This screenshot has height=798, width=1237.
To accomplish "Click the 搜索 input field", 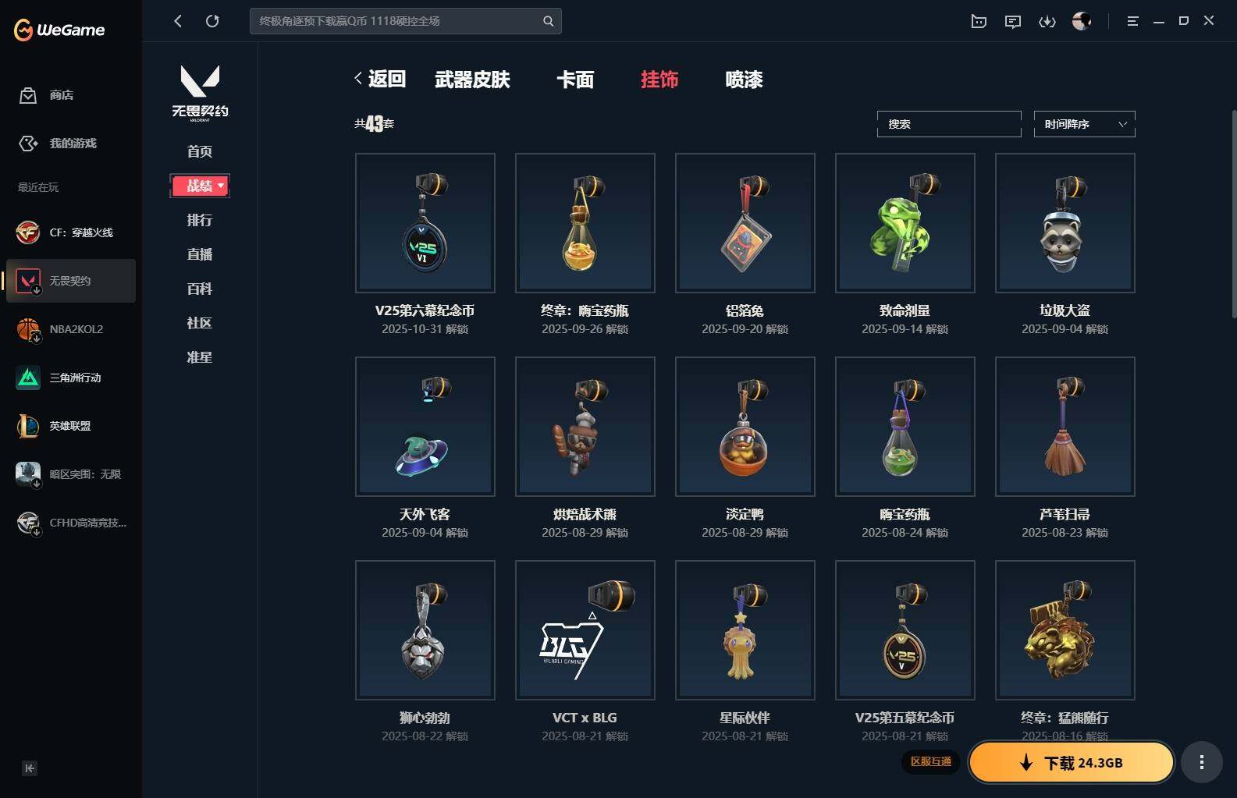I will [x=949, y=124].
